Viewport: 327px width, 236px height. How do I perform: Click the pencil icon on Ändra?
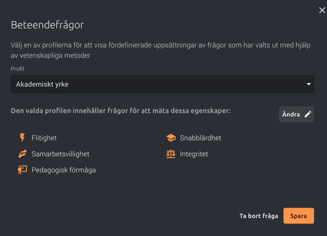308,114
